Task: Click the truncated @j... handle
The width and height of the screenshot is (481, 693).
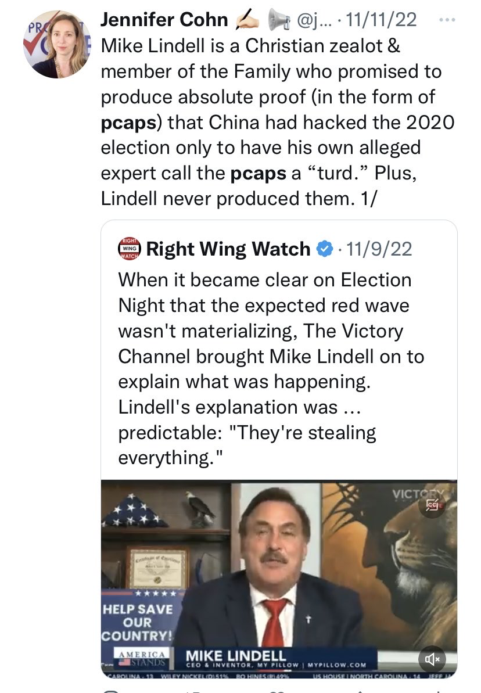Action: [314, 20]
